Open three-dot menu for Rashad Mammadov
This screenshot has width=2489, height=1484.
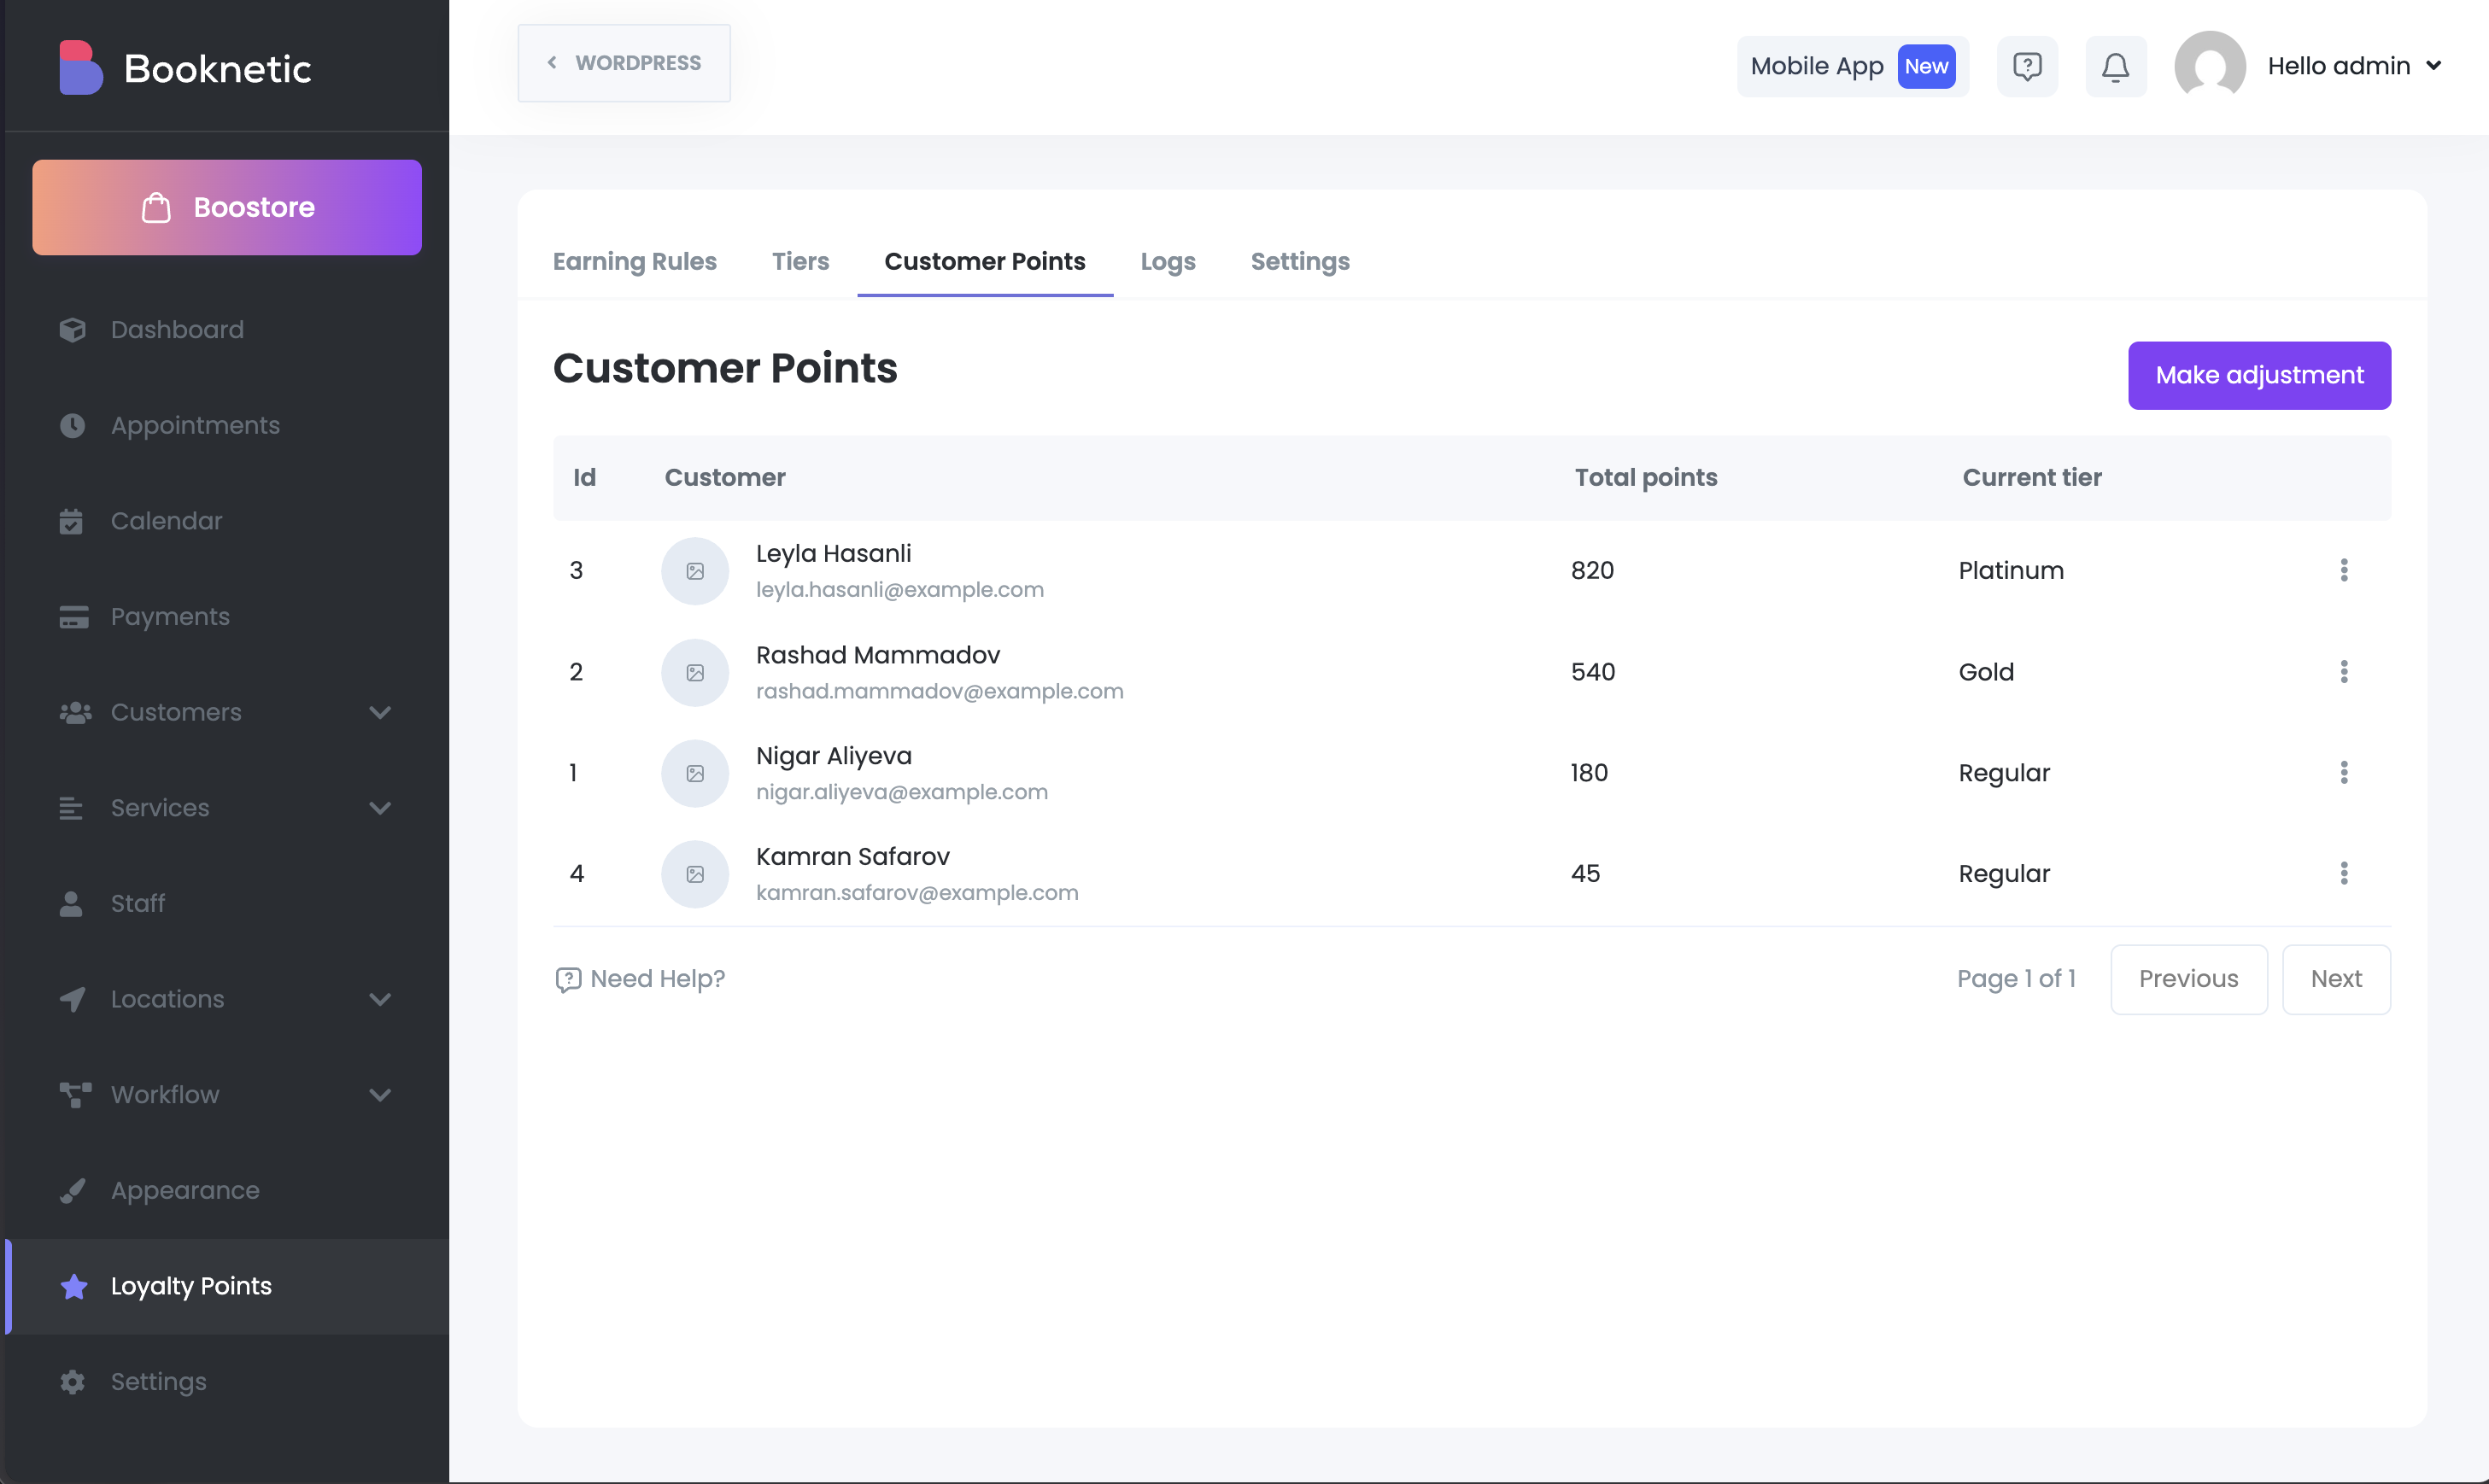point(2343,671)
